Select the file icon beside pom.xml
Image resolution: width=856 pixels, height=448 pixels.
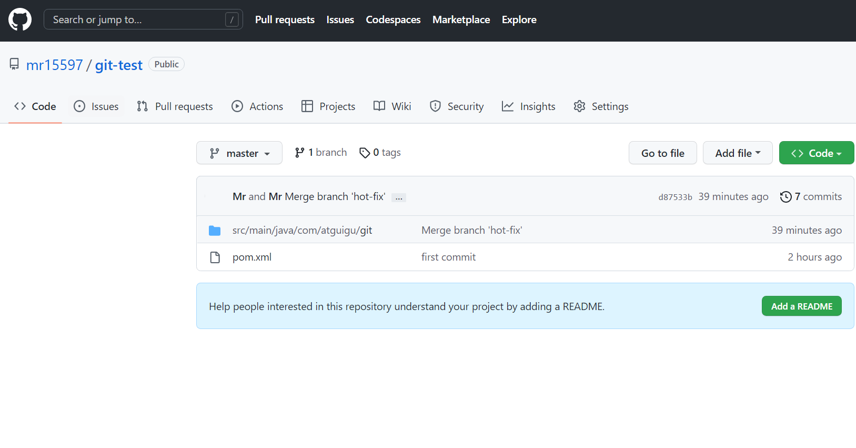[x=215, y=257]
